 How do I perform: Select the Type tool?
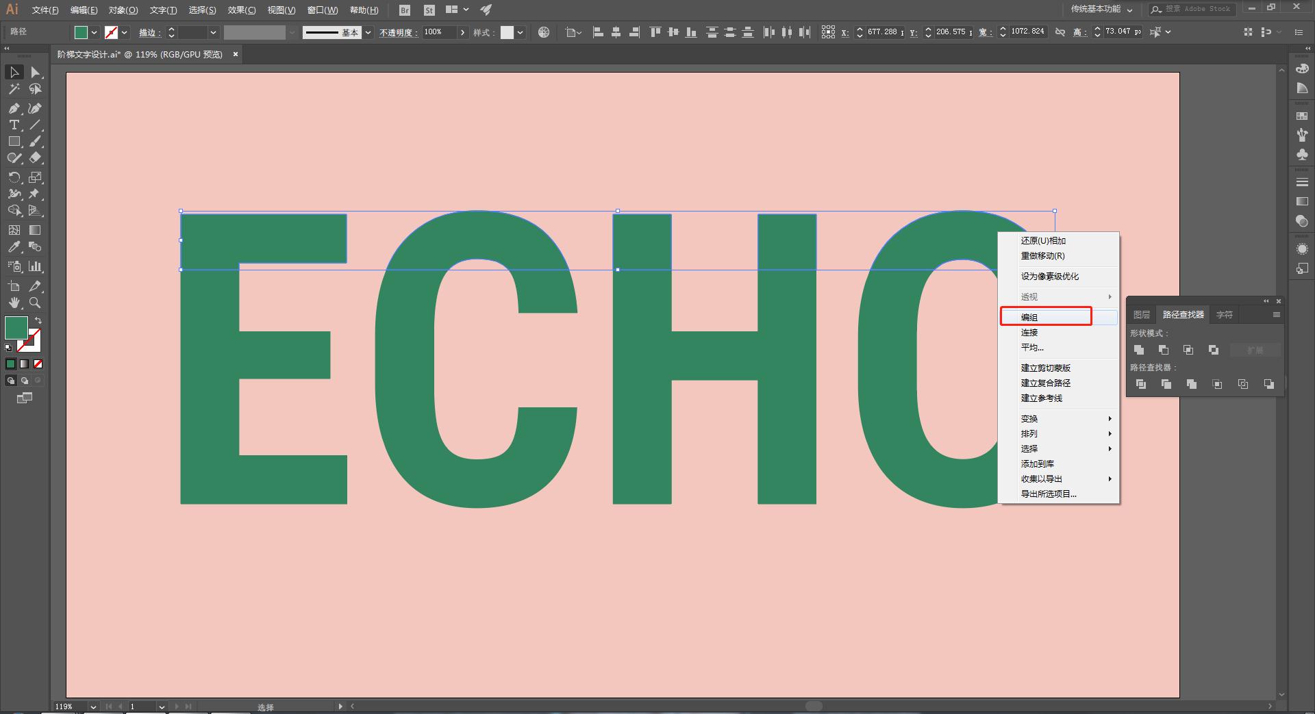pyautogui.click(x=14, y=125)
